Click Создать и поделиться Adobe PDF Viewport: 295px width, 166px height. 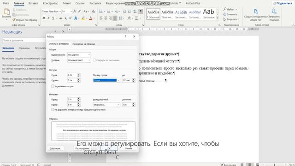click(256, 15)
